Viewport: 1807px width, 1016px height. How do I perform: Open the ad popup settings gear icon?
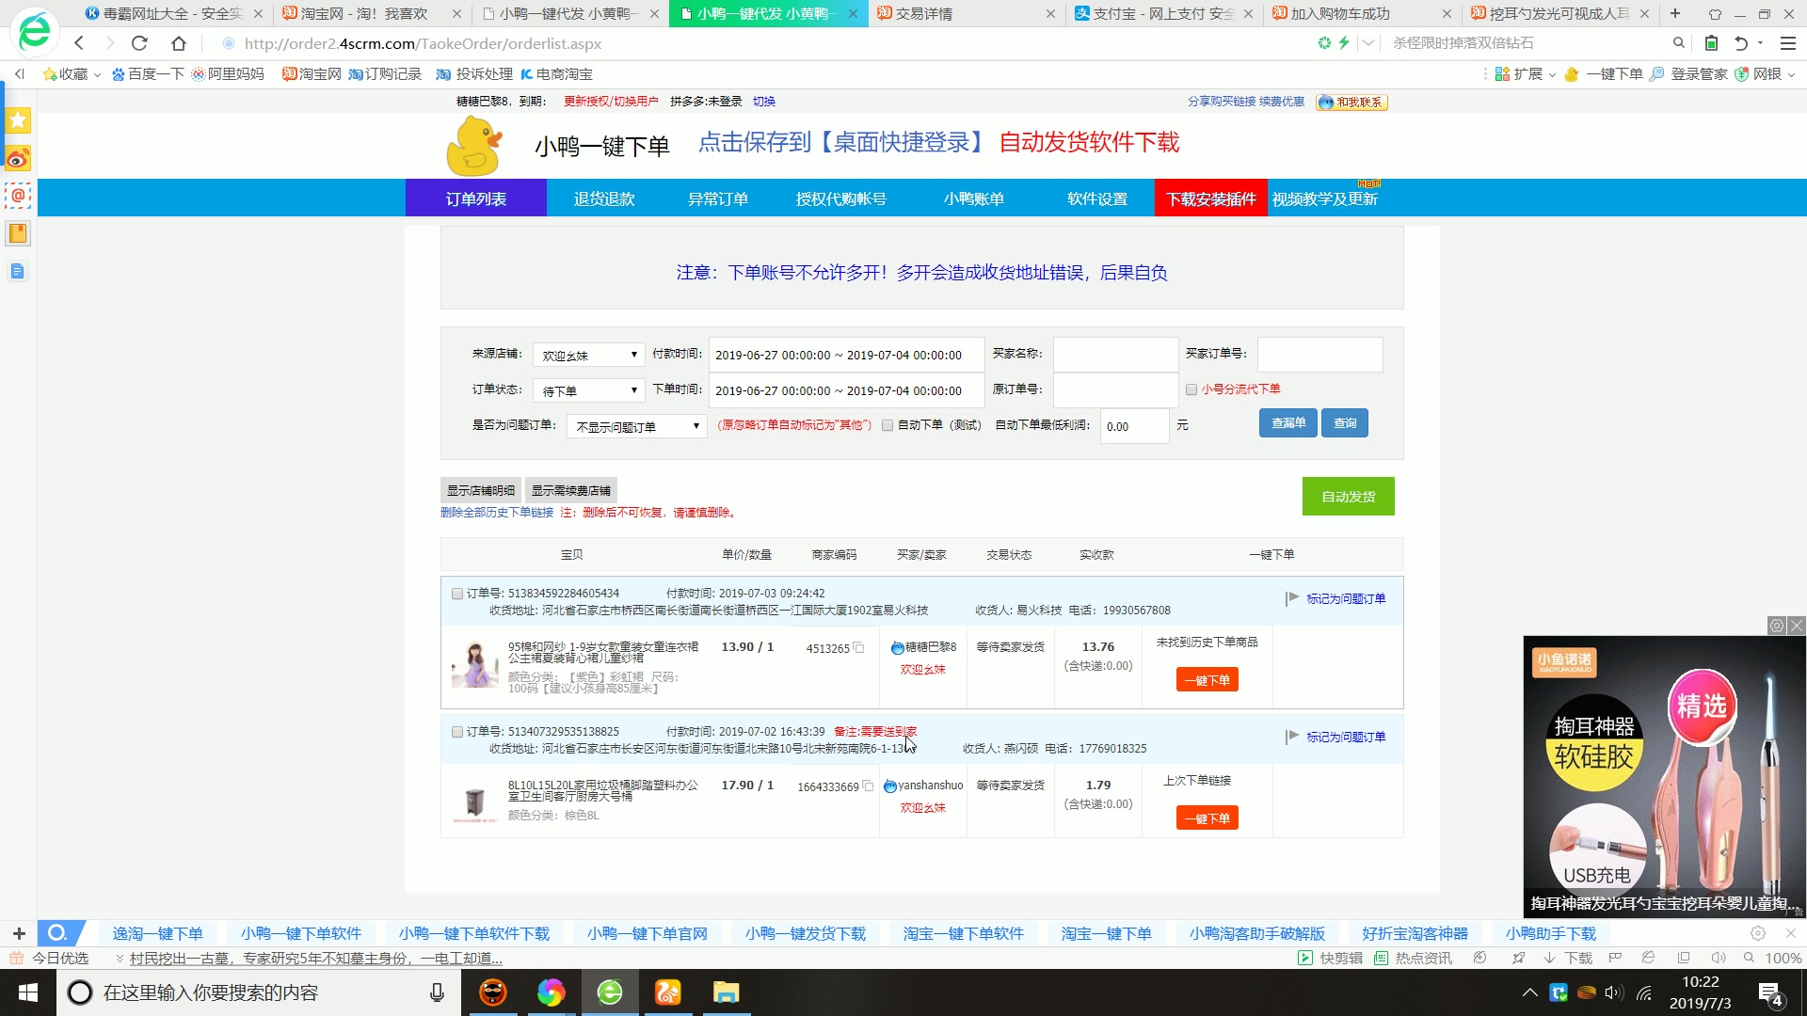click(1777, 626)
